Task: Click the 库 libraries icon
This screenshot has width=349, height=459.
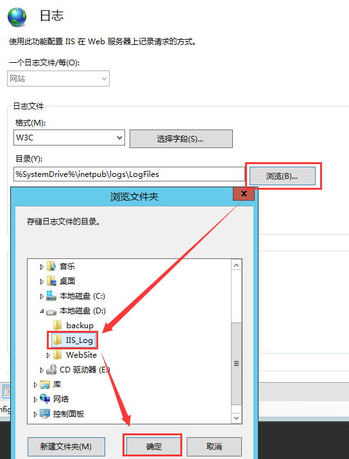Action: coord(45,385)
